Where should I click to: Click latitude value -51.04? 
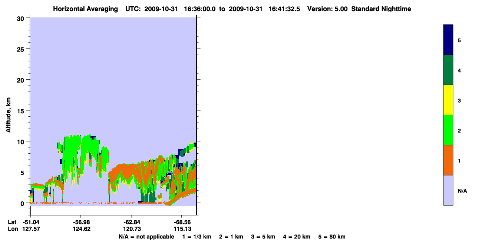[30, 222]
